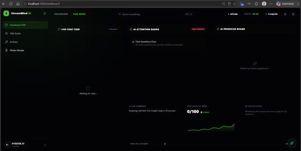
Task: Open the sliders settings icon in header
Action: (x=293, y=14)
